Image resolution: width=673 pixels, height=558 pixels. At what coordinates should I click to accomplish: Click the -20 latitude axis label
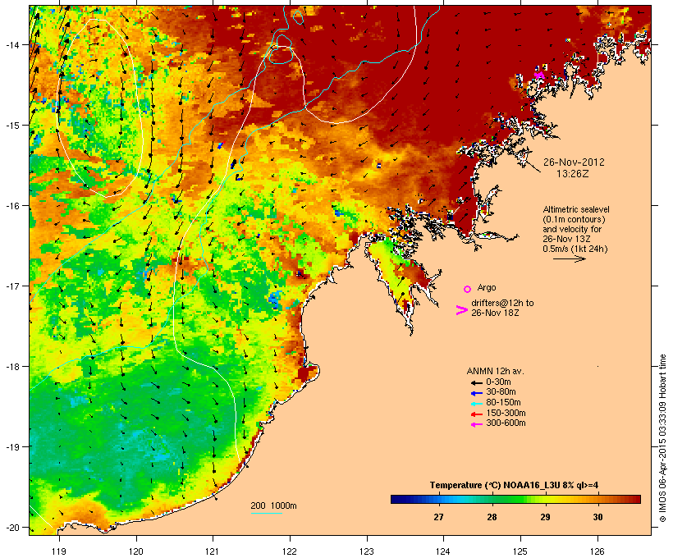pyautogui.click(x=11, y=528)
